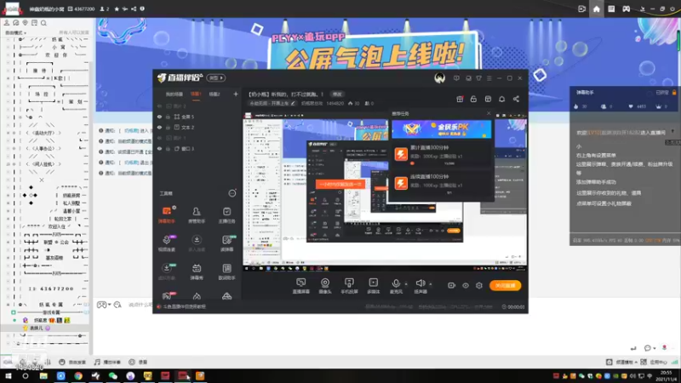Open the 类型 pill next to app logo
681x383 pixels.
pyautogui.click(x=216, y=77)
